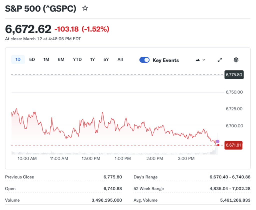Add S&P 500 to favorites via star icon
The width and height of the screenshot is (256, 210).
coord(85,8)
